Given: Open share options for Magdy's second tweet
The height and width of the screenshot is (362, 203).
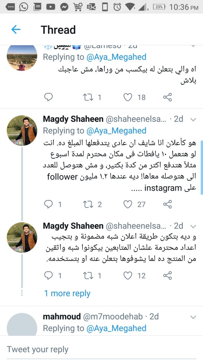Looking at the screenshot, I should tap(167, 275).
